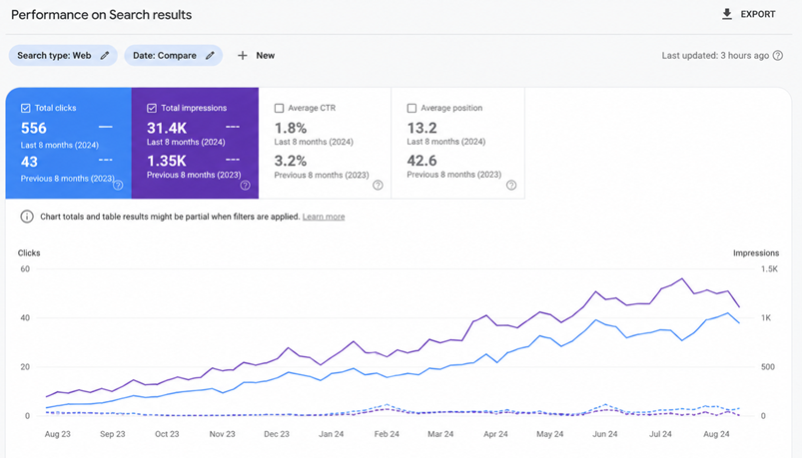The height and width of the screenshot is (458, 802).
Task: Click the 1.5K impressions axis tick
Action: coord(769,268)
